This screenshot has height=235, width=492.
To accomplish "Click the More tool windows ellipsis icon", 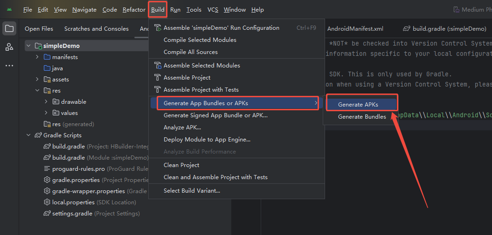I will tap(9, 66).
